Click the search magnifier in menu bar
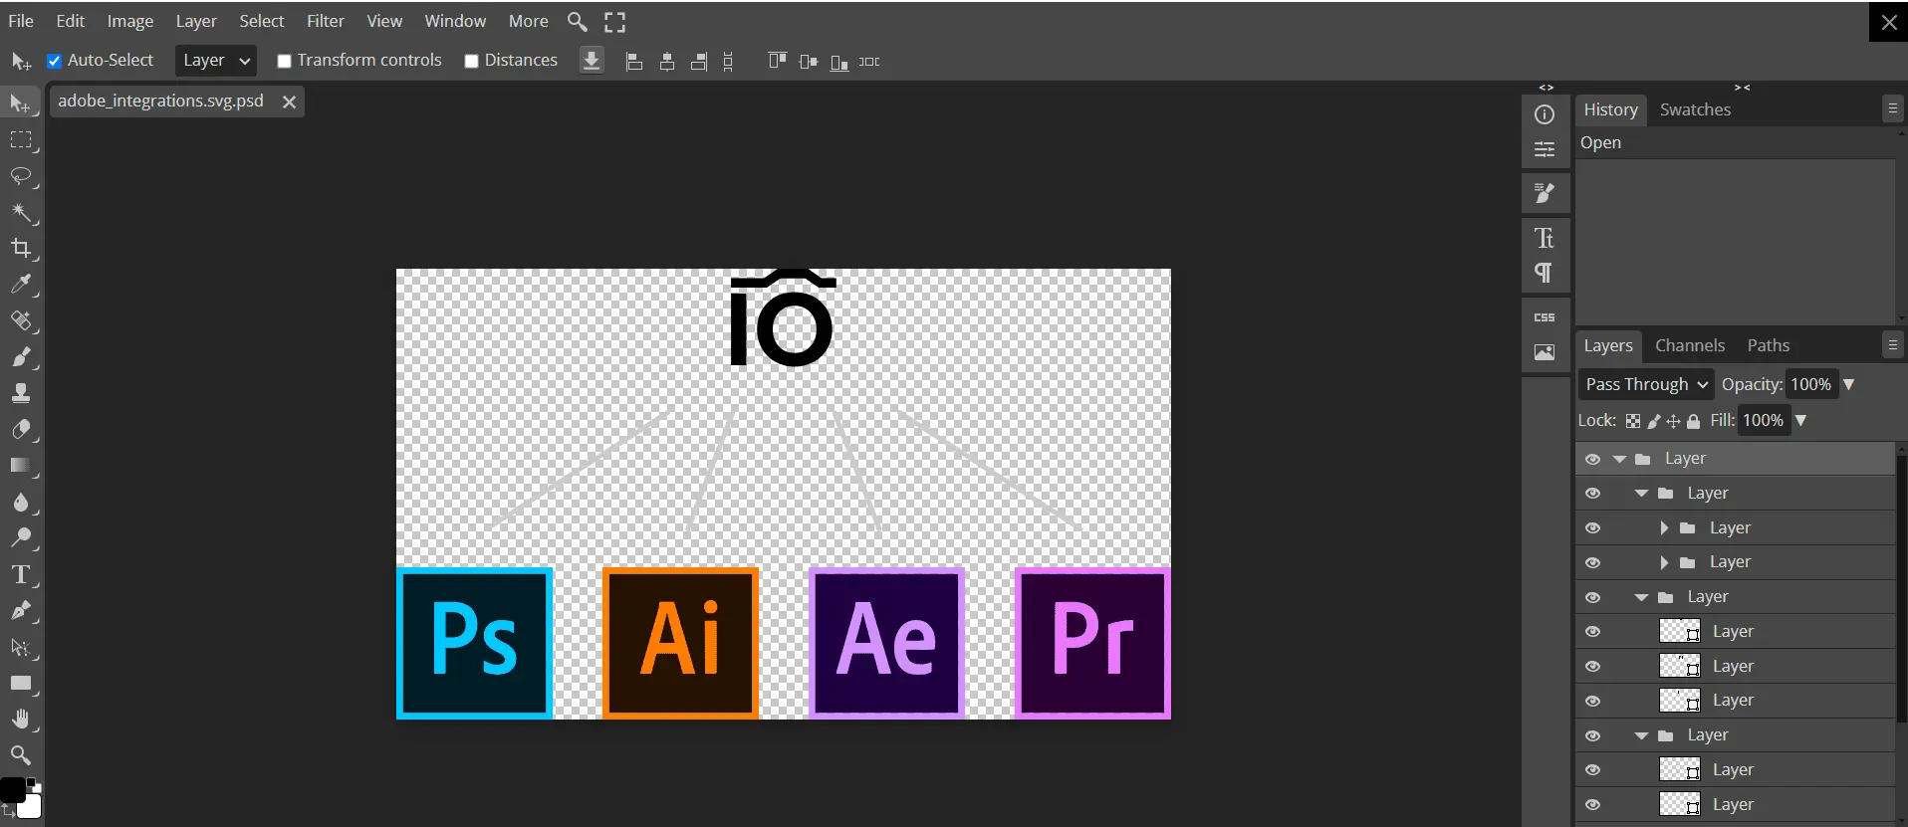The height and width of the screenshot is (827, 1908). pyautogui.click(x=577, y=21)
